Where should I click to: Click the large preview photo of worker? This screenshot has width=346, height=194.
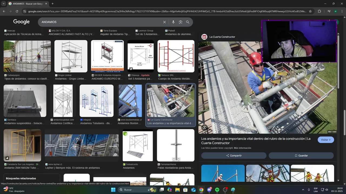268,88
